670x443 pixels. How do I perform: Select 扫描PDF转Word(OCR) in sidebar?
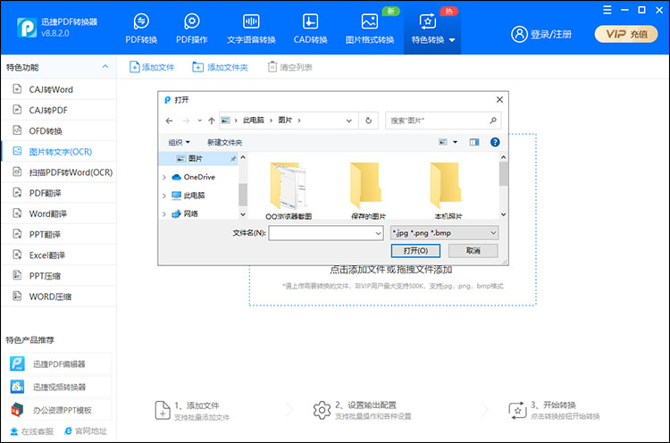point(59,172)
